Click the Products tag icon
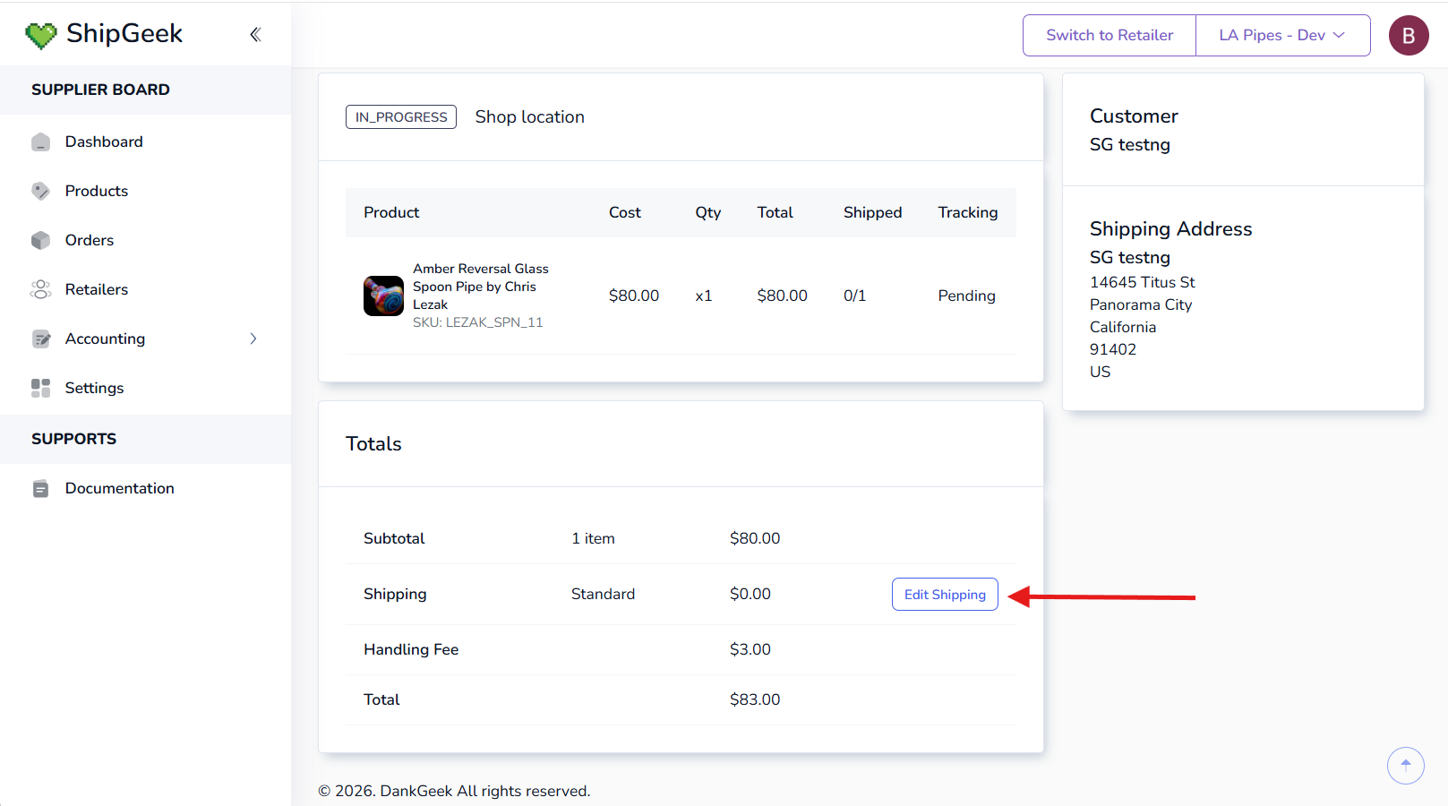Image resolution: width=1448 pixels, height=806 pixels. (40, 191)
